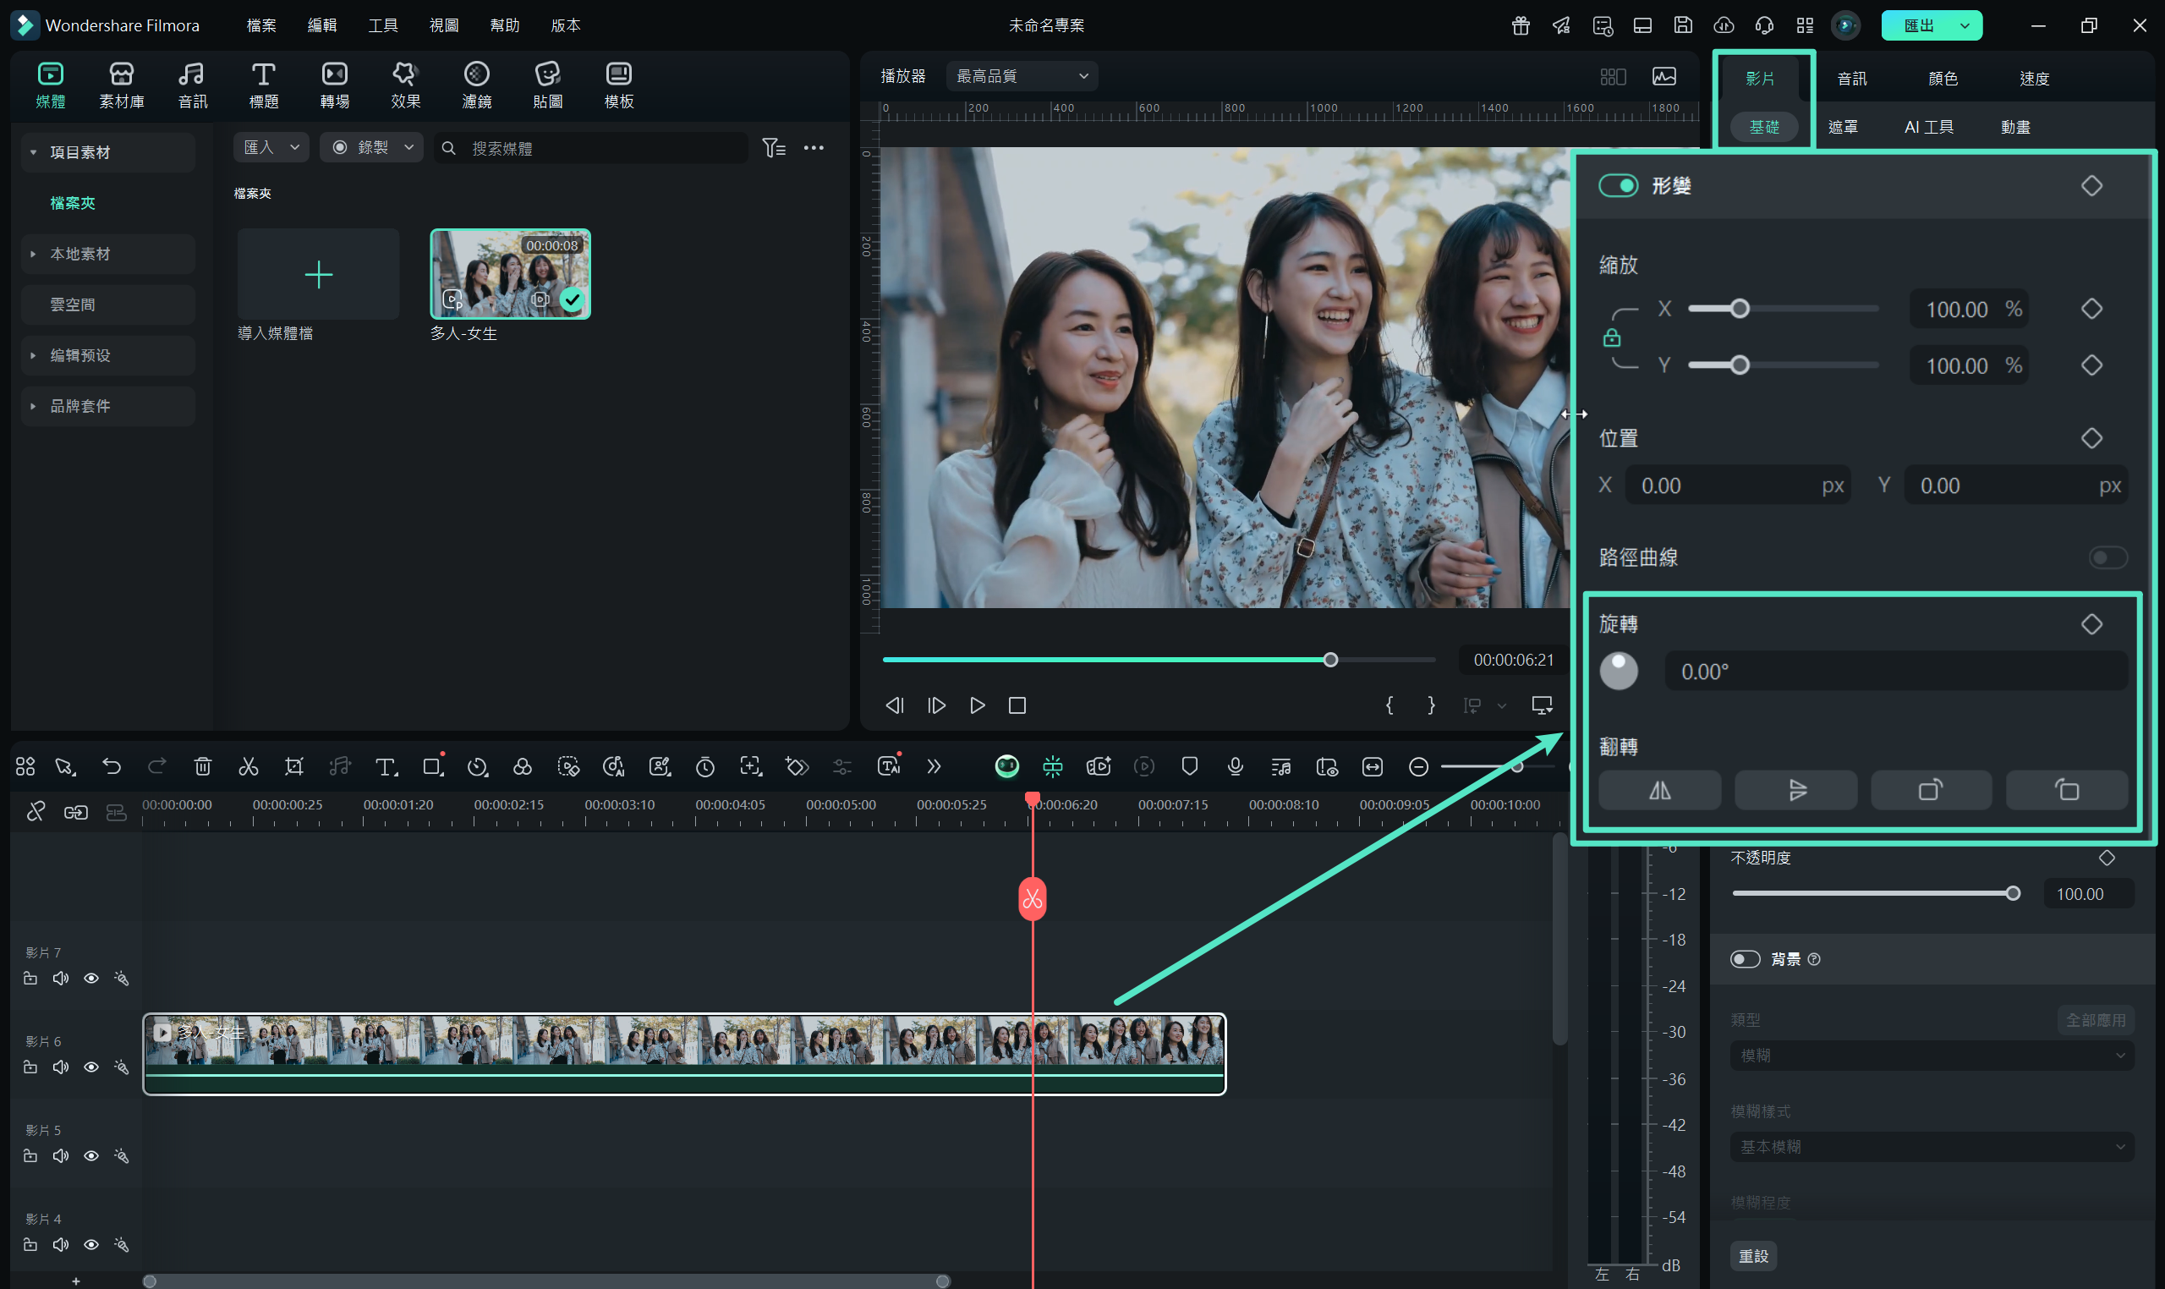
Task: Adjust the 縮放 X scale slider
Action: click(x=1784, y=309)
